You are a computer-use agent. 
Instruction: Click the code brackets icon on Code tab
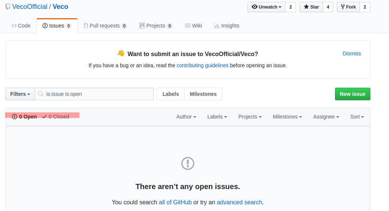point(14,26)
